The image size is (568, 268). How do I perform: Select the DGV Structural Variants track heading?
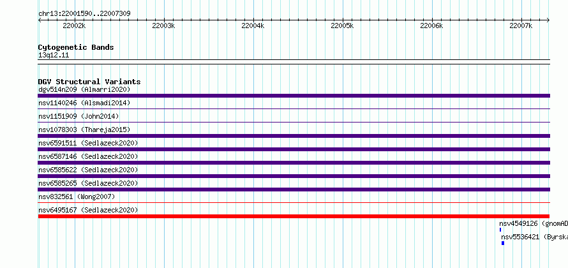pos(89,82)
